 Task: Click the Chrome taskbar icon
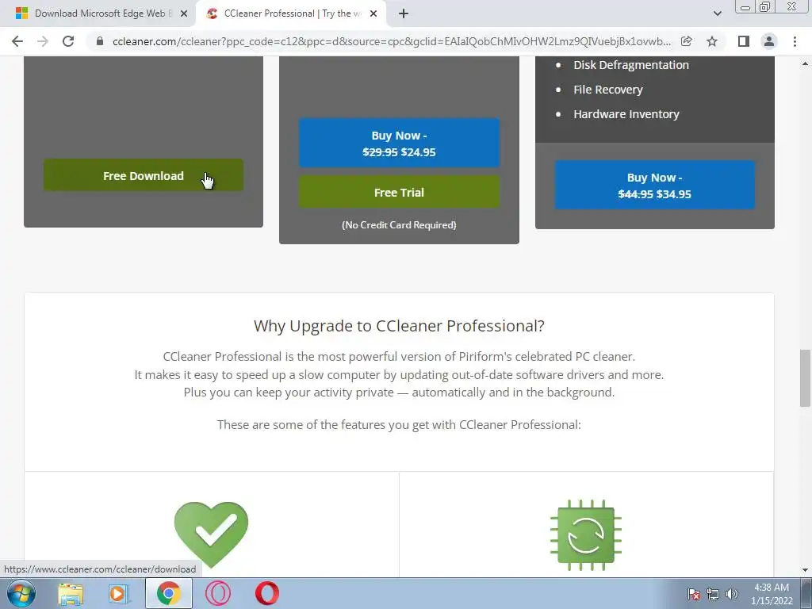coord(168,593)
